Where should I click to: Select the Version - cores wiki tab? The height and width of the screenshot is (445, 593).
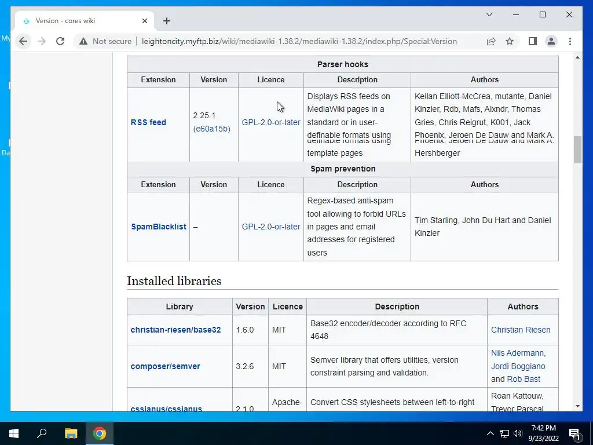85,21
